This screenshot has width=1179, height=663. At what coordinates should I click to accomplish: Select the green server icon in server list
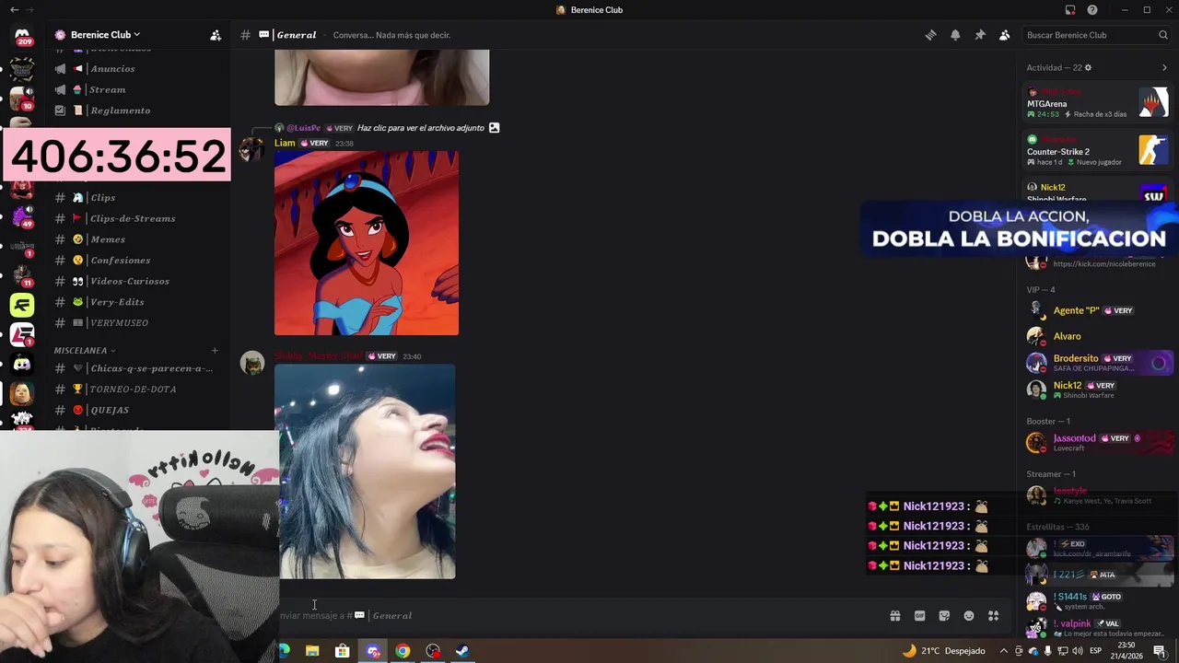point(22,305)
